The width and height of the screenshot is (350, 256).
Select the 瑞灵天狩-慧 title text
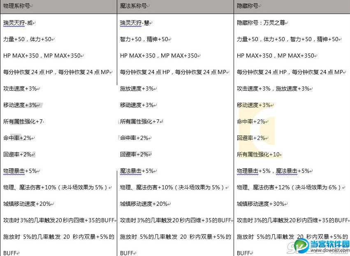[134, 23]
